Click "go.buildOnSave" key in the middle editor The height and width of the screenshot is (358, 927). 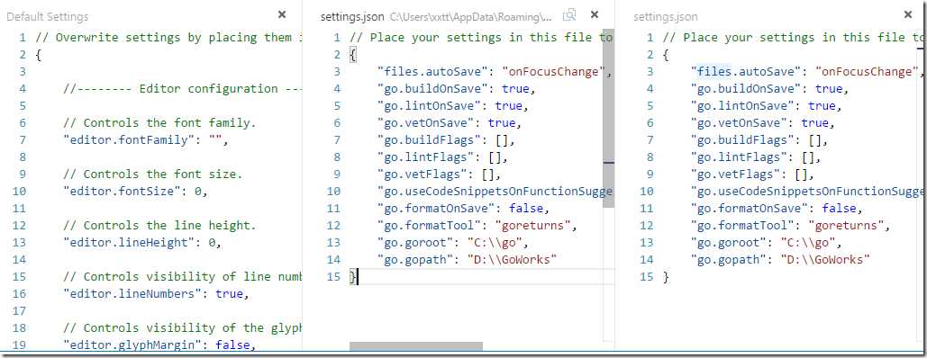click(x=432, y=89)
